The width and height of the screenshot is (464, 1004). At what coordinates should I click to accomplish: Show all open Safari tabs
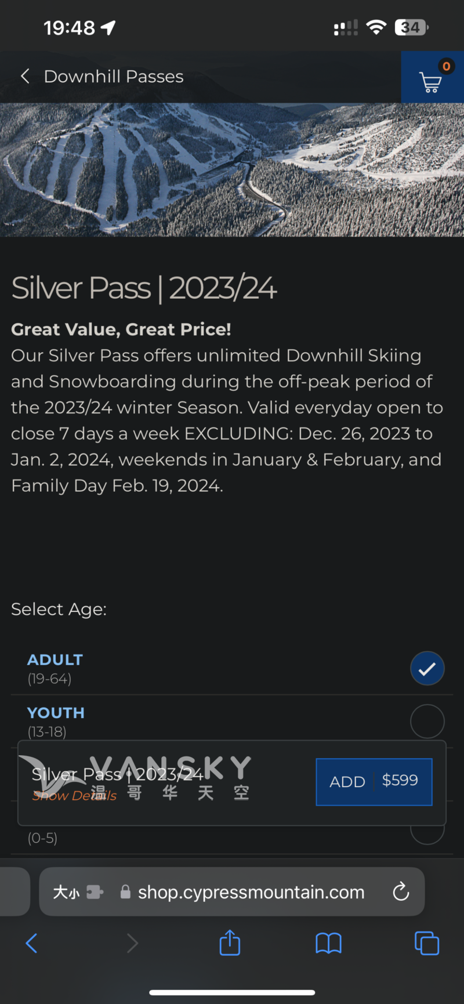[427, 943]
